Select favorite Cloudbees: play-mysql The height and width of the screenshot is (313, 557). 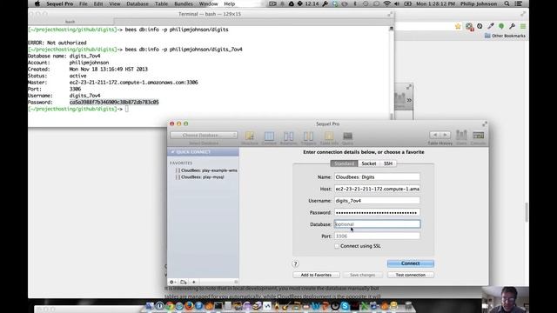[199, 176]
